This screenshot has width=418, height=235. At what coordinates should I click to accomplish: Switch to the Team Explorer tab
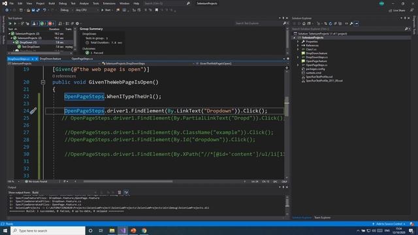click(x=322, y=217)
